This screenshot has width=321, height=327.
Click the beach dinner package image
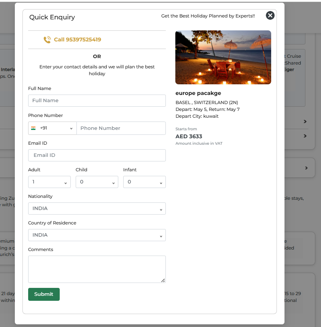[223, 57]
